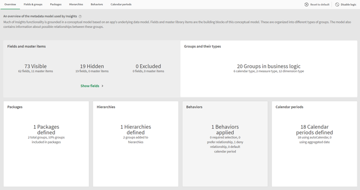Click the Behaviors card heading

[x=194, y=107]
